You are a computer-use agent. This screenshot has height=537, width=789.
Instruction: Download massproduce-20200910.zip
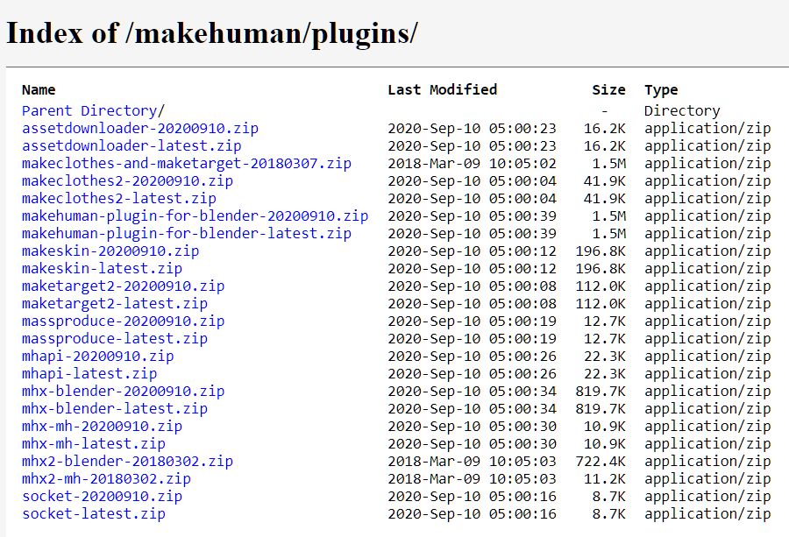[x=123, y=321]
